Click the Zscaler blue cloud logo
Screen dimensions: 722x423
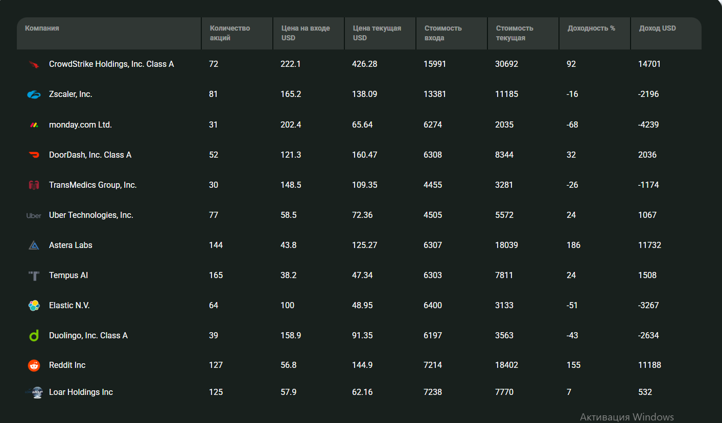[x=34, y=94]
